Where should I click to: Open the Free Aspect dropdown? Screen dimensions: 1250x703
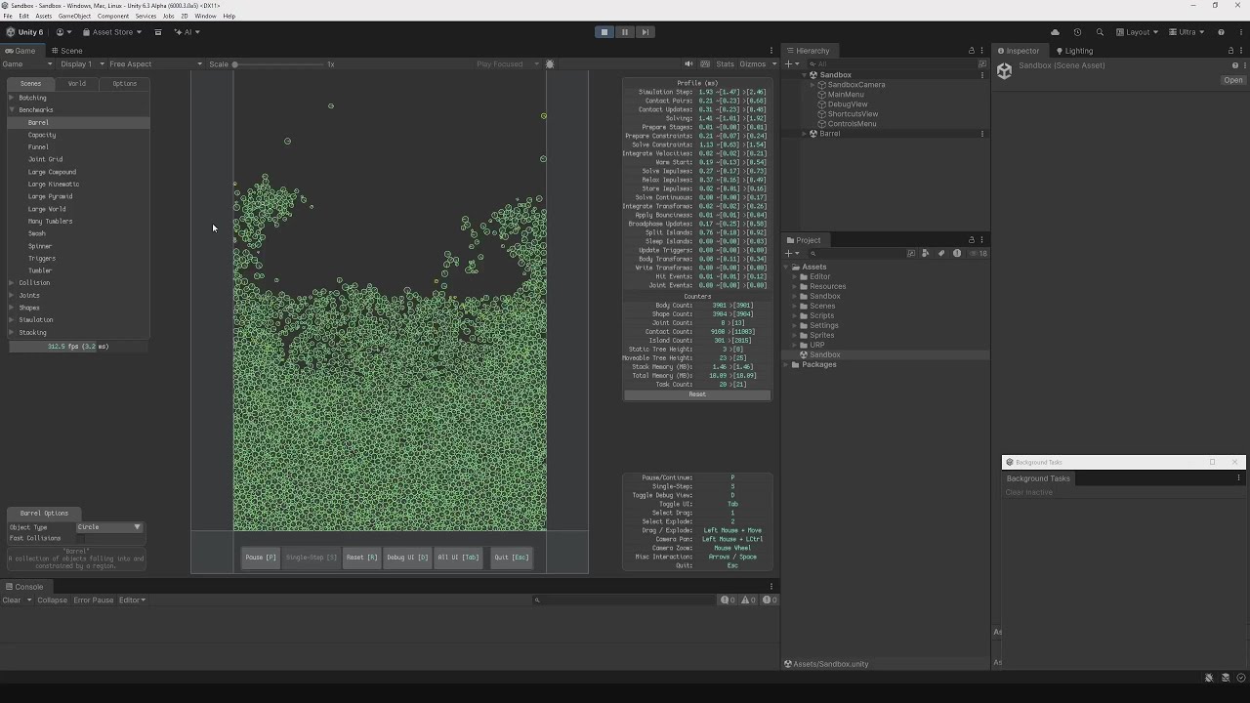155,64
